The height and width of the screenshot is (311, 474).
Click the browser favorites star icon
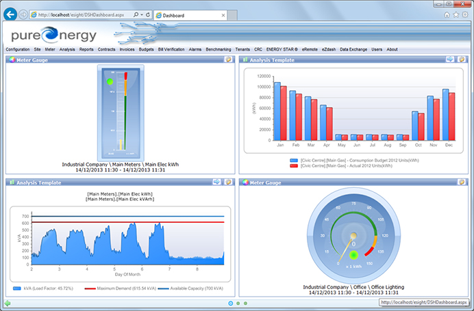[456, 14]
